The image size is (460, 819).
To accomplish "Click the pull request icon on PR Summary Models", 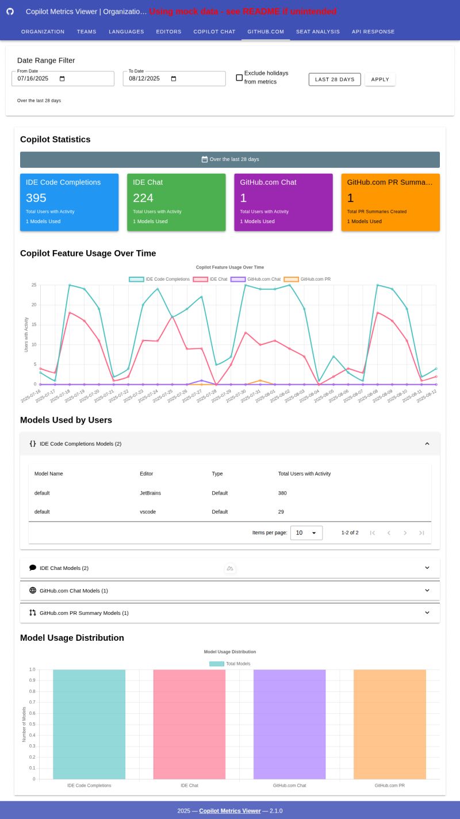I will click(x=32, y=613).
